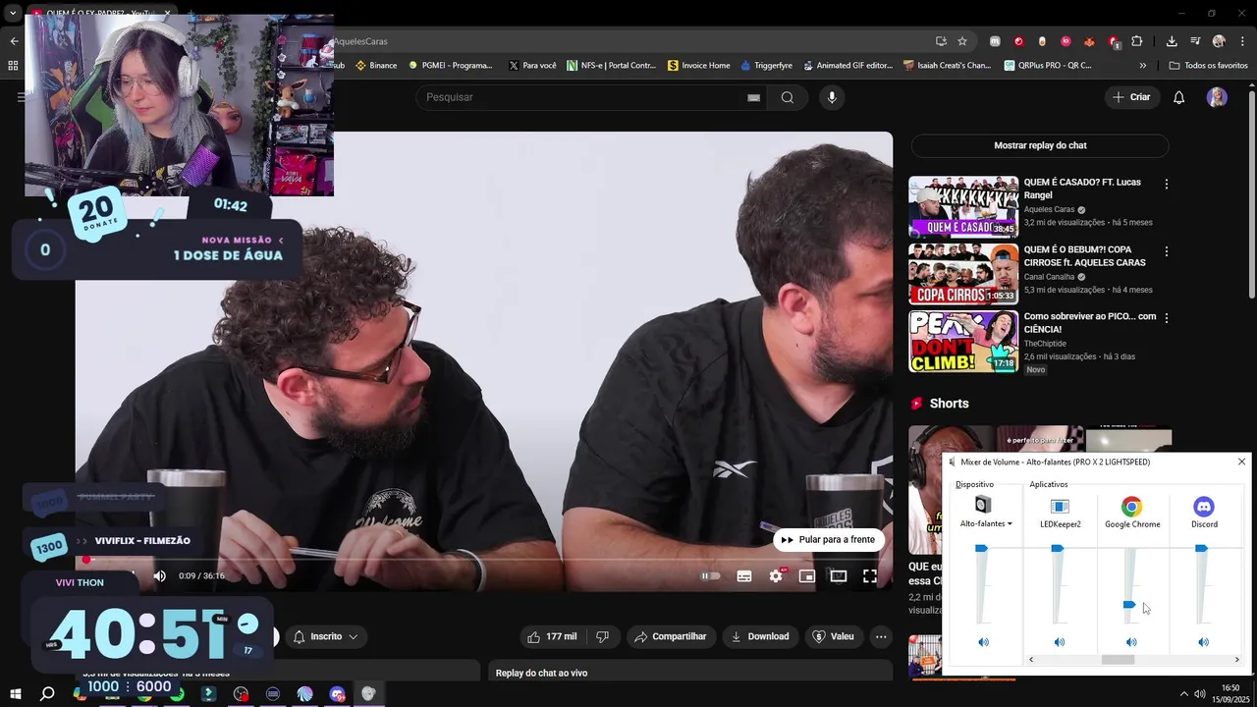The width and height of the screenshot is (1257, 707).
Task: Open PGMEI - Programa bookmark
Action: tap(450, 66)
